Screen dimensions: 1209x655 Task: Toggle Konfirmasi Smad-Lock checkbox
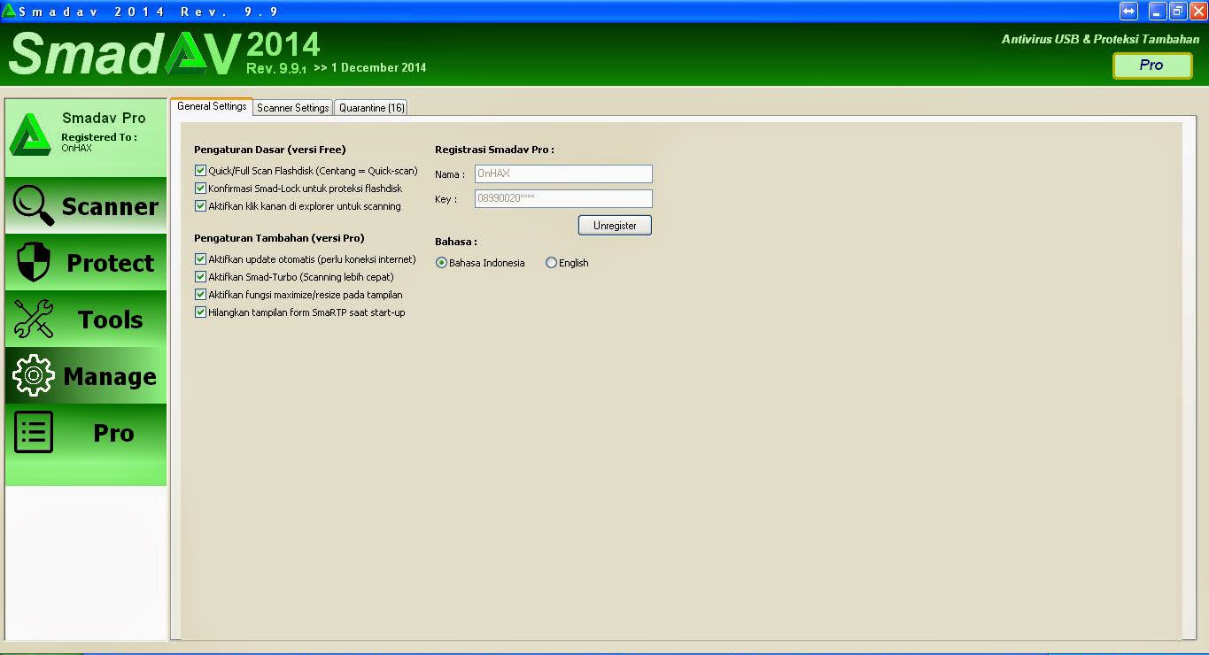tap(200, 189)
